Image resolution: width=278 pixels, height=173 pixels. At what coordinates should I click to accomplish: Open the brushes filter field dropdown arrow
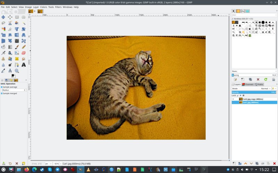tap(276, 15)
